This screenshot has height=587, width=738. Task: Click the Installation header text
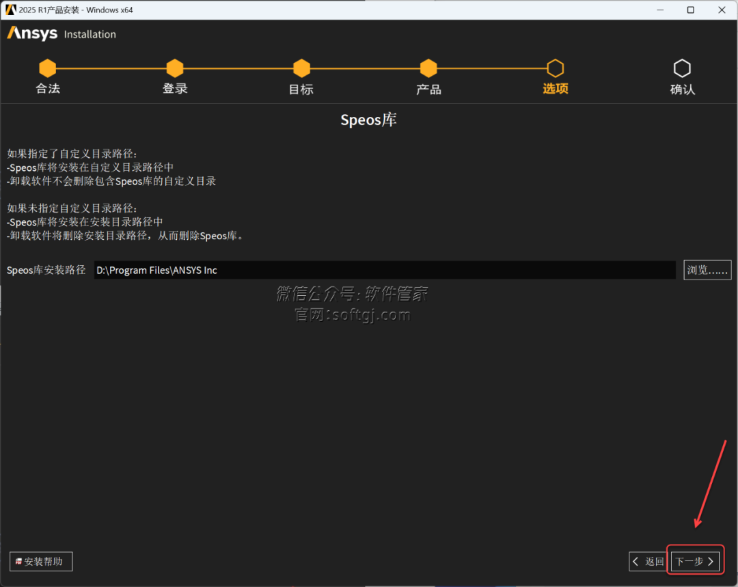coord(90,34)
